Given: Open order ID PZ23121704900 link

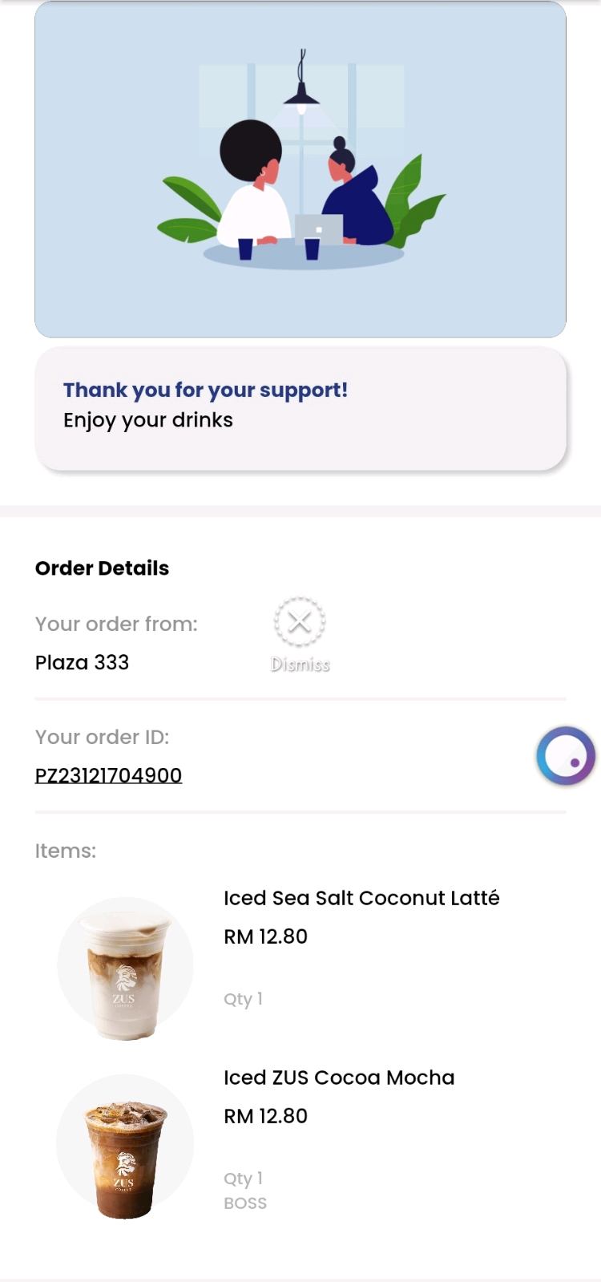Looking at the screenshot, I should tap(108, 775).
